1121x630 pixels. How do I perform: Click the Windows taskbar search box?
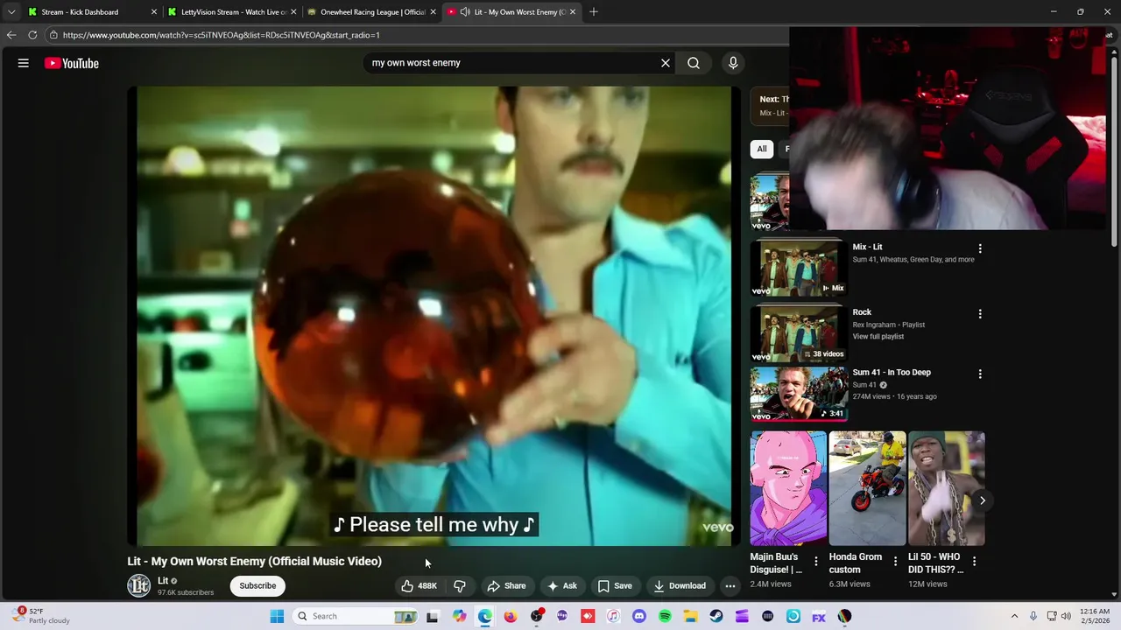pyautogui.click(x=354, y=616)
